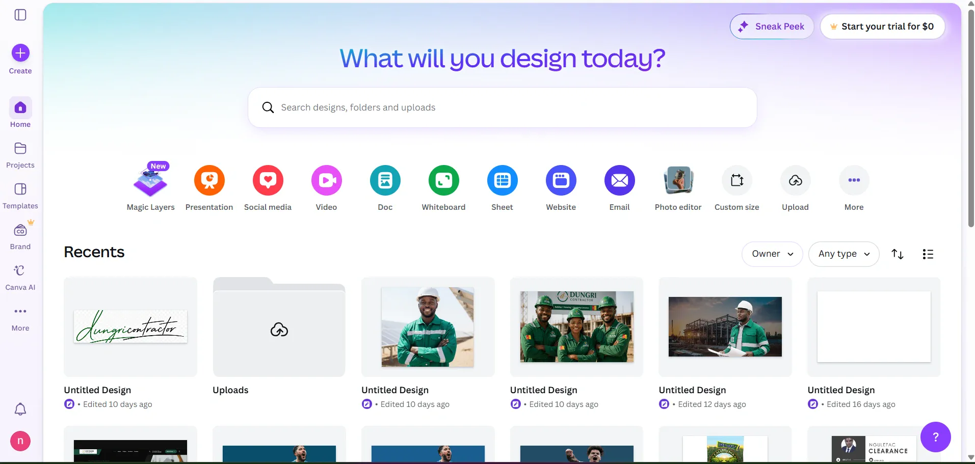Open the Any type filter dropdown
This screenshot has height=464, width=975.
point(844,254)
